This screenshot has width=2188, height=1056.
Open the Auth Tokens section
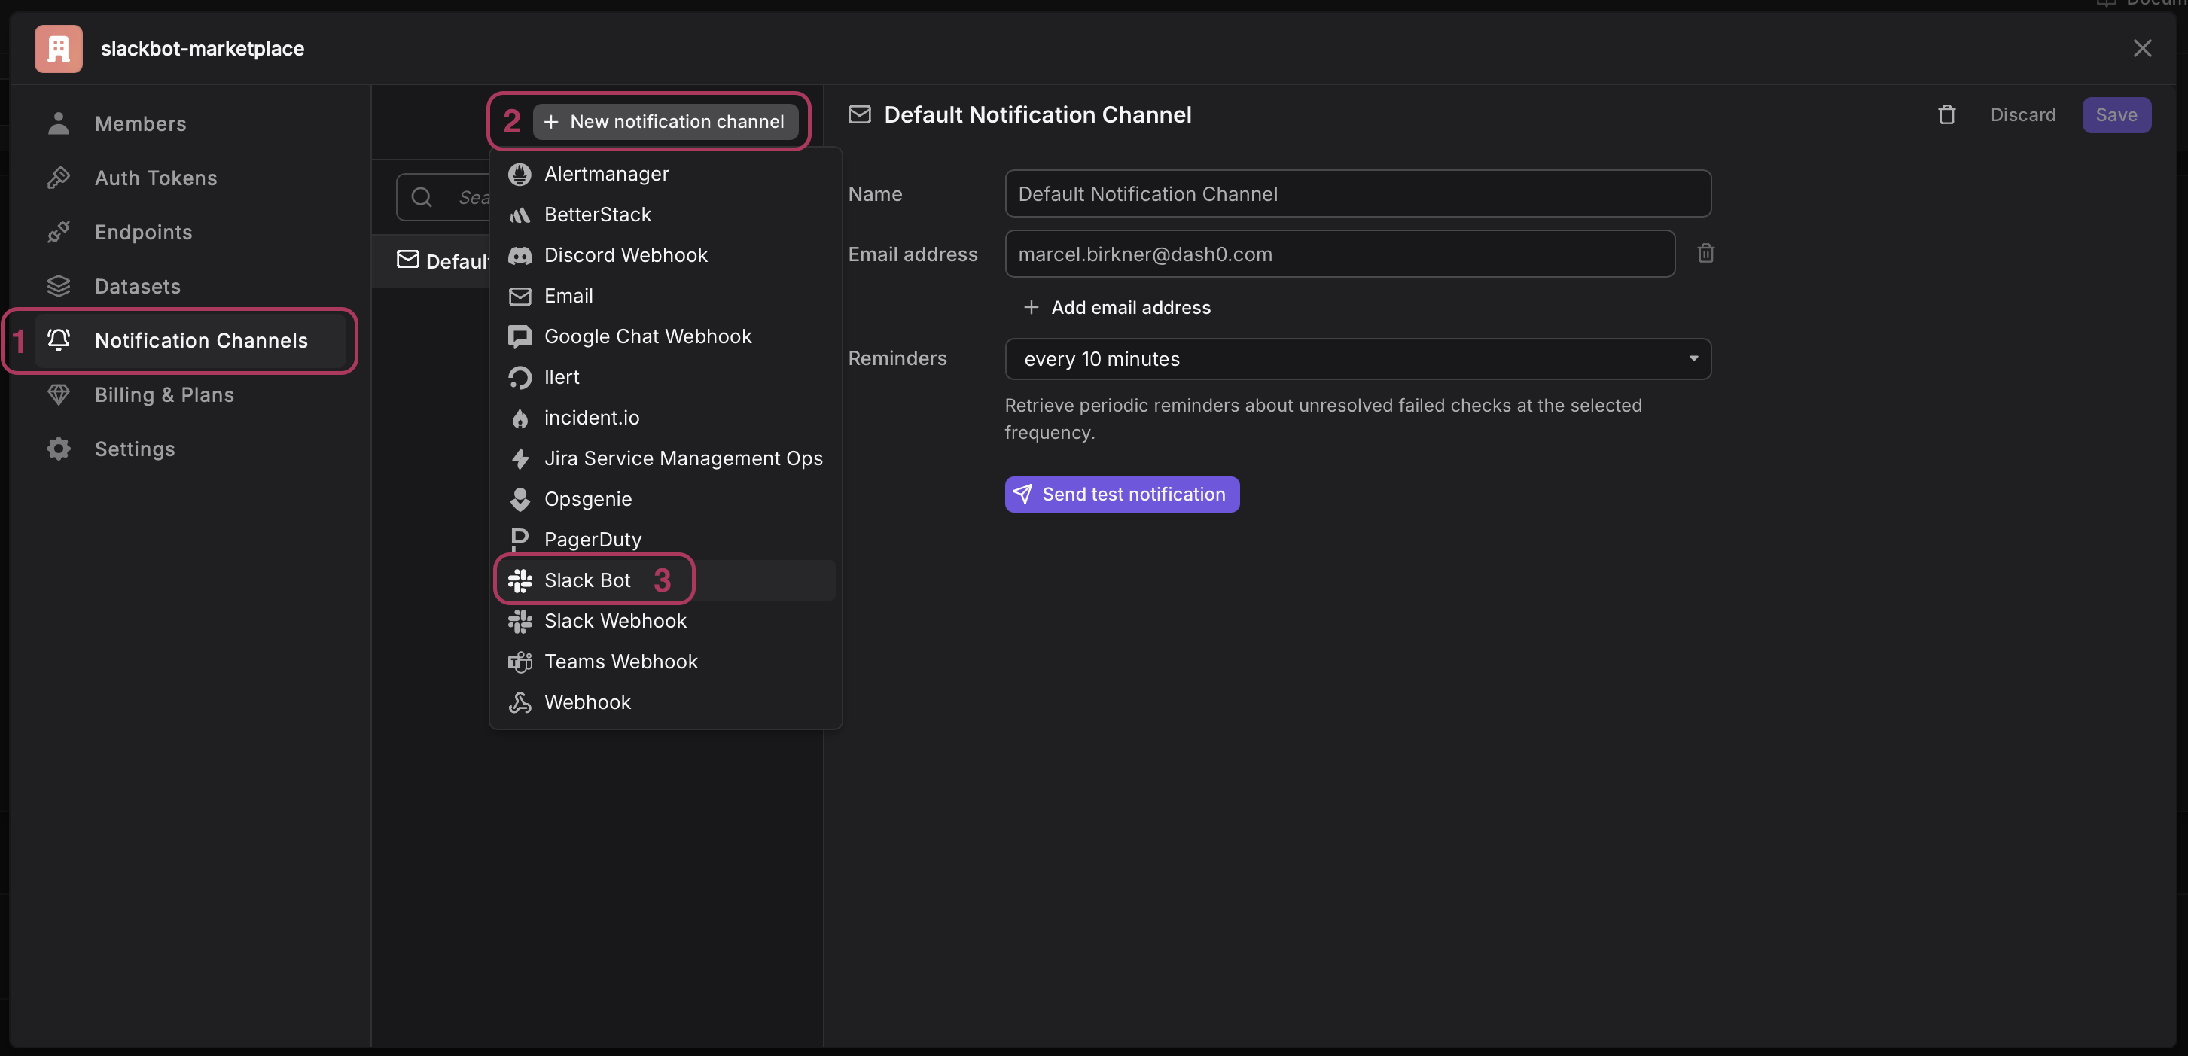(190, 178)
